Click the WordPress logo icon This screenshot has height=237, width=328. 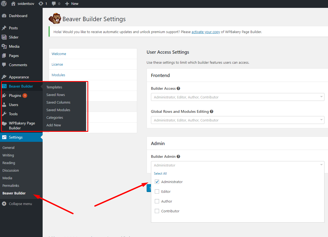tap(4, 4)
